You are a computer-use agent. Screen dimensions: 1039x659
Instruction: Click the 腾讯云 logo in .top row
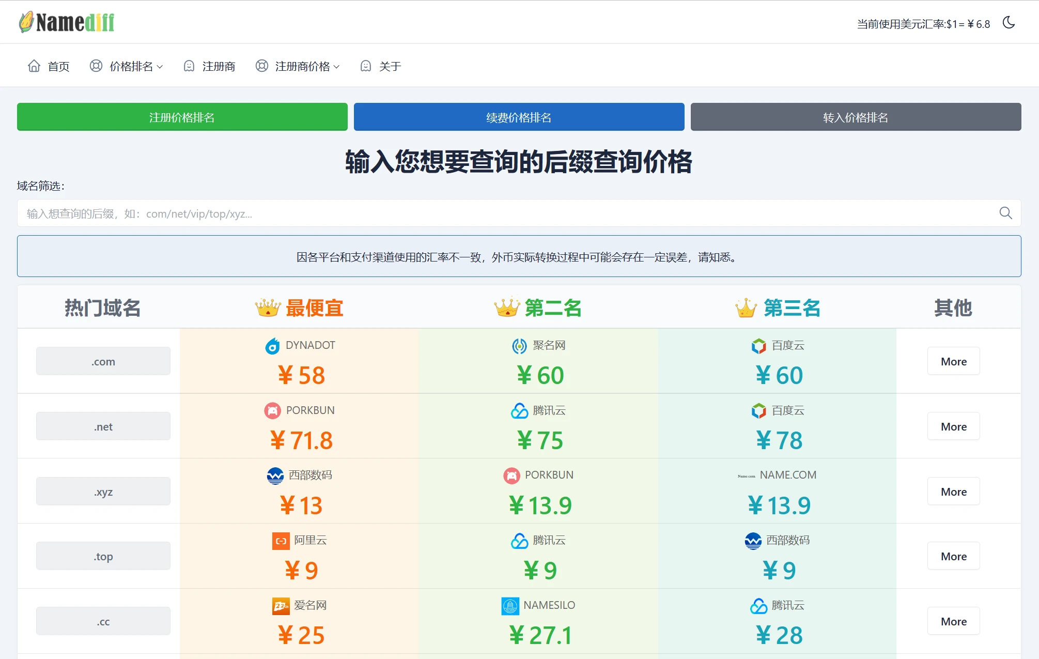(519, 541)
